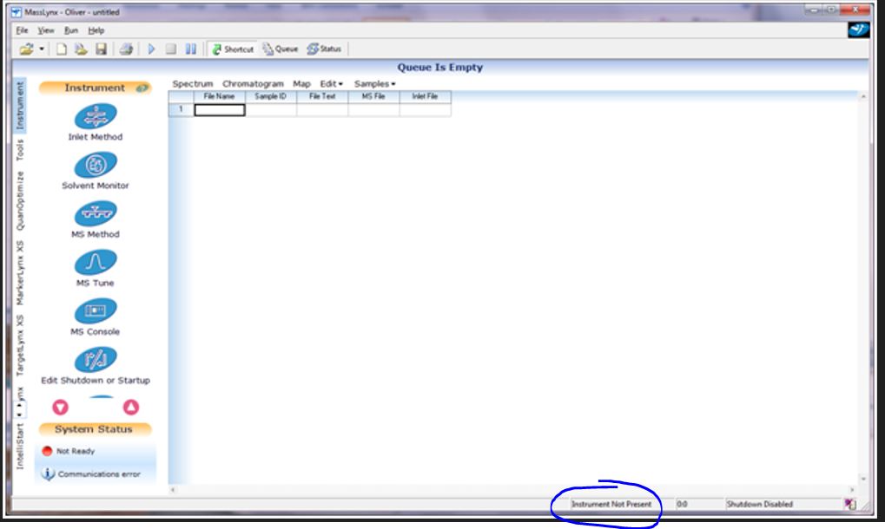Open the MS Console icon

click(96, 311)
